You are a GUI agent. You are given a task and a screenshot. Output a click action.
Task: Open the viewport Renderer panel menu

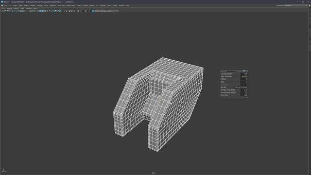click(x=29, y=9)
